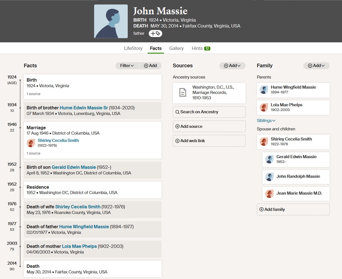Switch to the LifeStory tab

click(x=133, y=48)
